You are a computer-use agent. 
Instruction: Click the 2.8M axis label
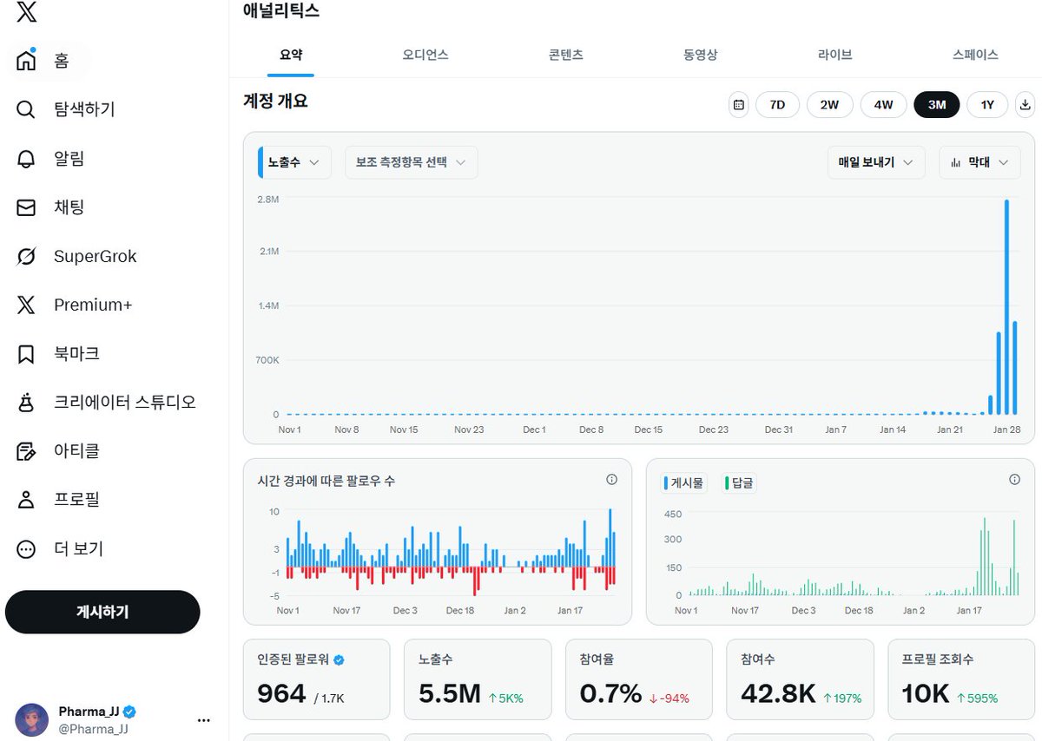click(267, 200)
